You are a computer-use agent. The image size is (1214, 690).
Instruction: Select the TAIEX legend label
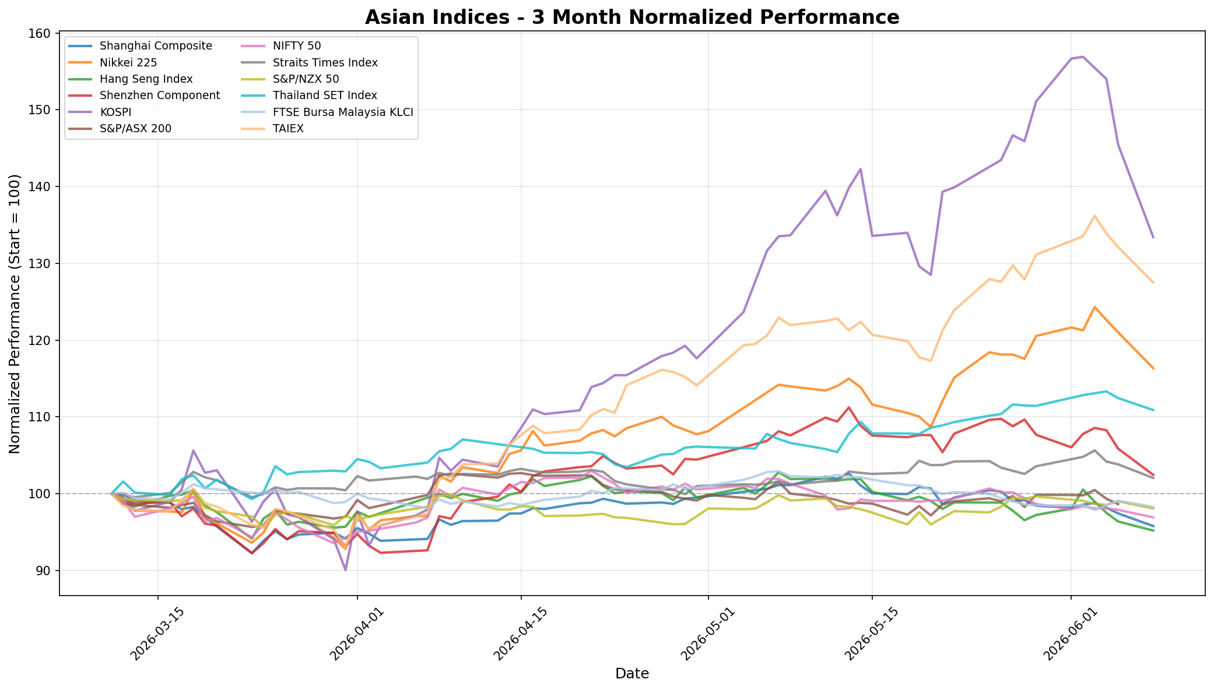point(287,128)
